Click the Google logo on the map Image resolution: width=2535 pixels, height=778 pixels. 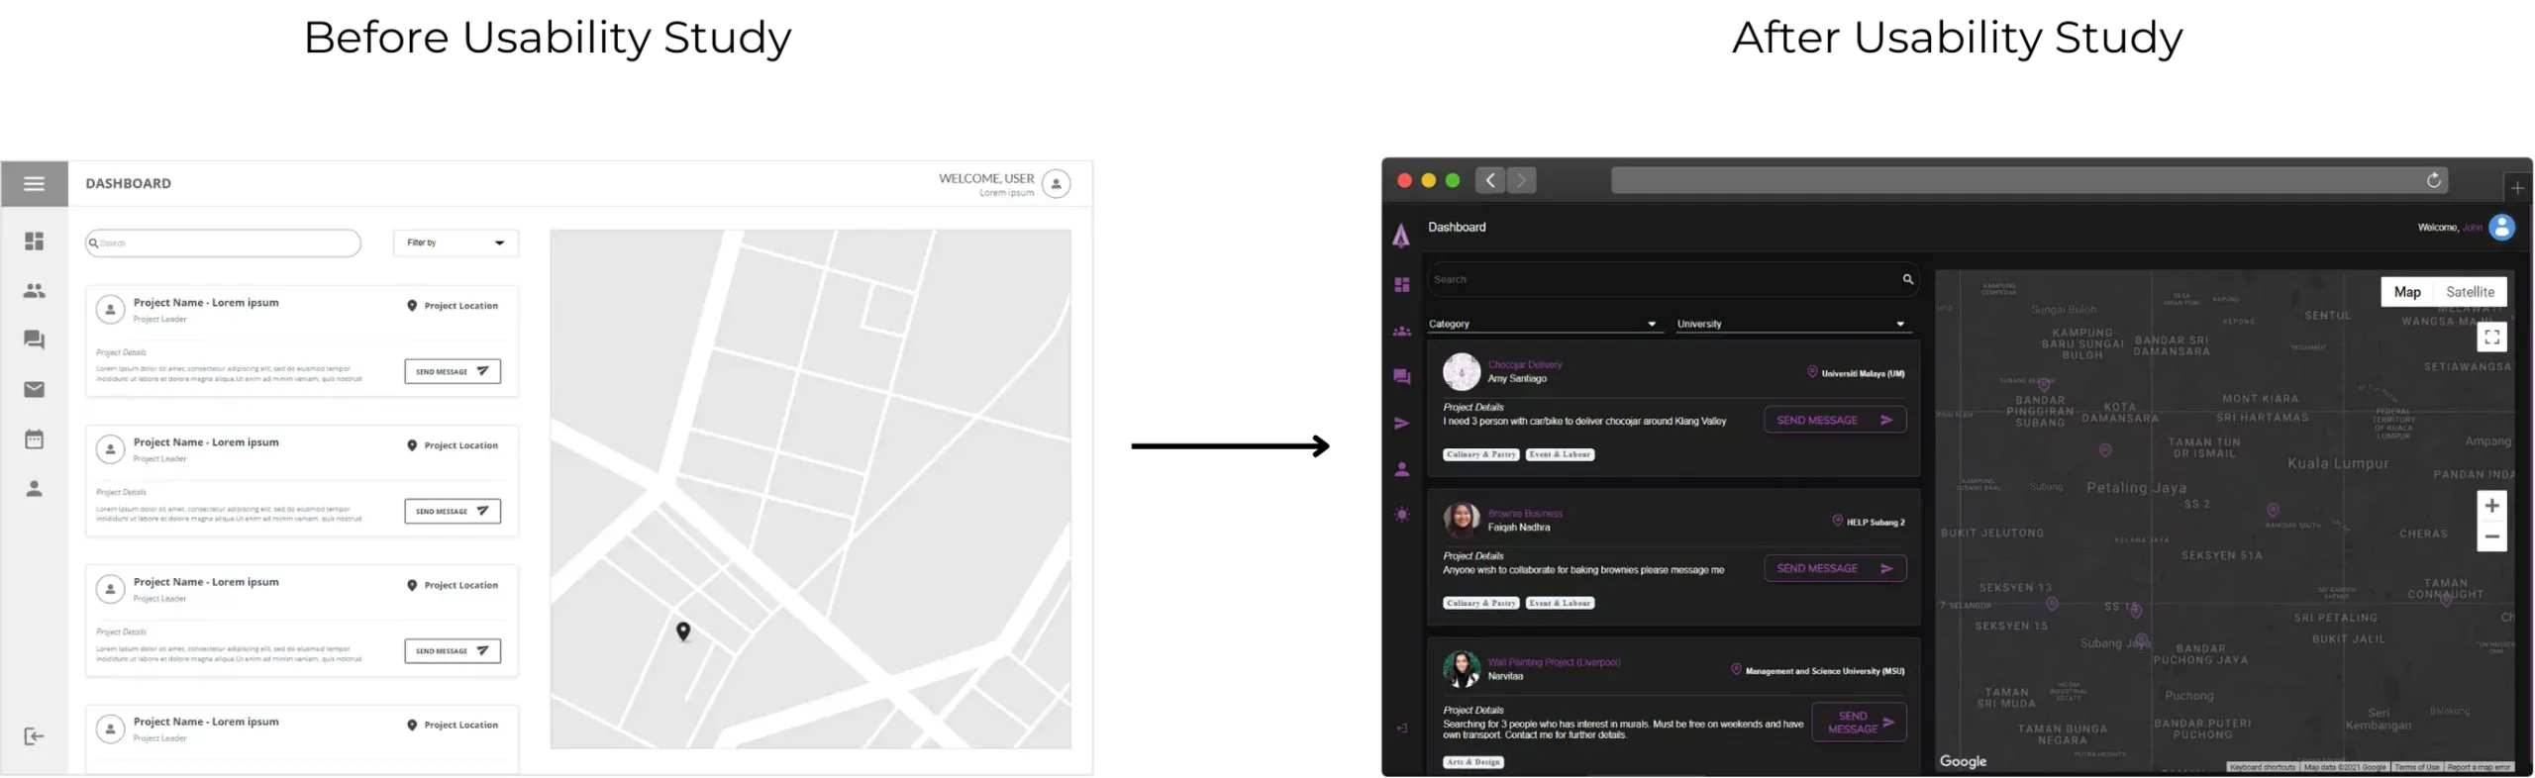pos(1962,760)
